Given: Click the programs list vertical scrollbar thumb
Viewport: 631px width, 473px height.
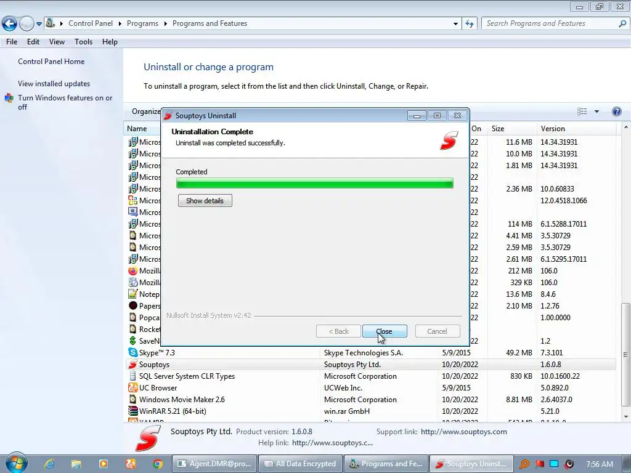Looking at the screenshot, I should click(625, 355).
